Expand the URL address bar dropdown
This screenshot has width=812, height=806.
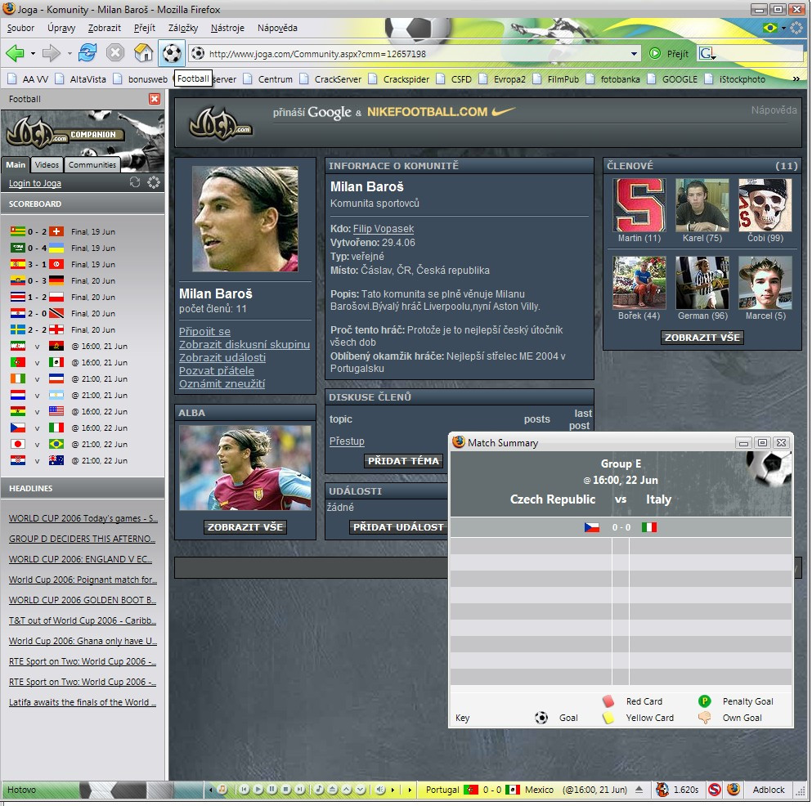(634, 53)
